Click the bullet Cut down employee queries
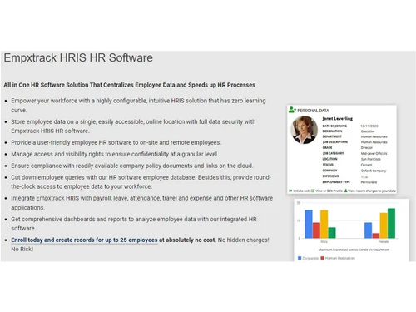This screenshot has height=312, width=416. pyautogui.click(x=141, y=182)
